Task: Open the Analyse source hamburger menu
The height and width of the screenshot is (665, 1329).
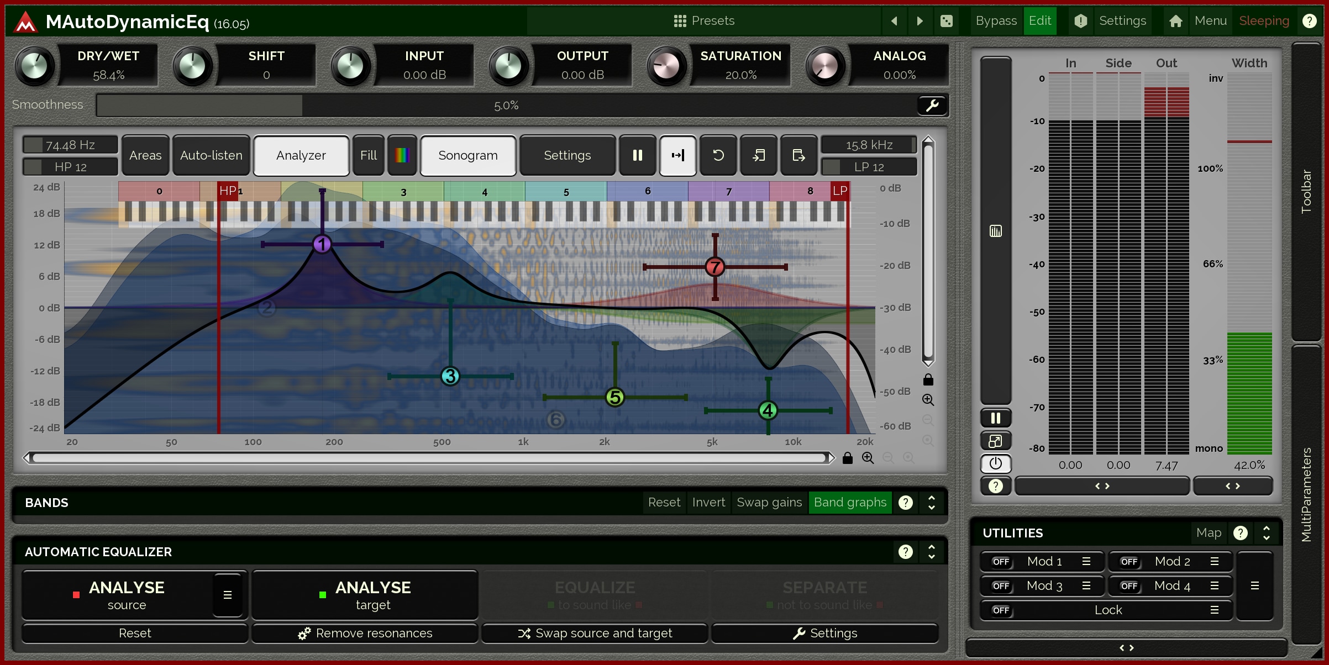Action: [228, 595]
